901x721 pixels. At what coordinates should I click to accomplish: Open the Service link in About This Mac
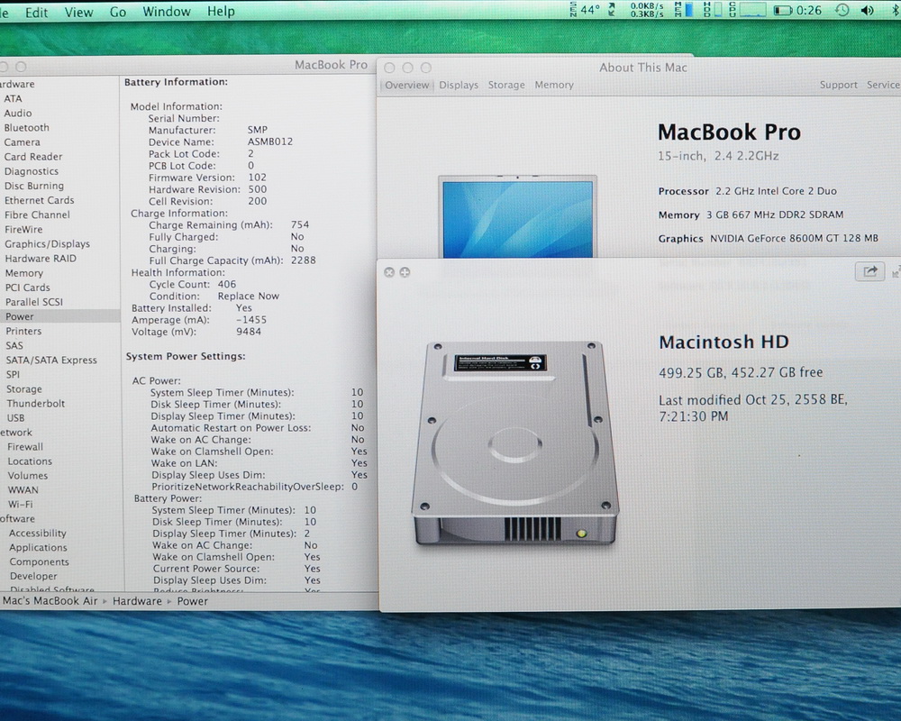tap(883, 85)
